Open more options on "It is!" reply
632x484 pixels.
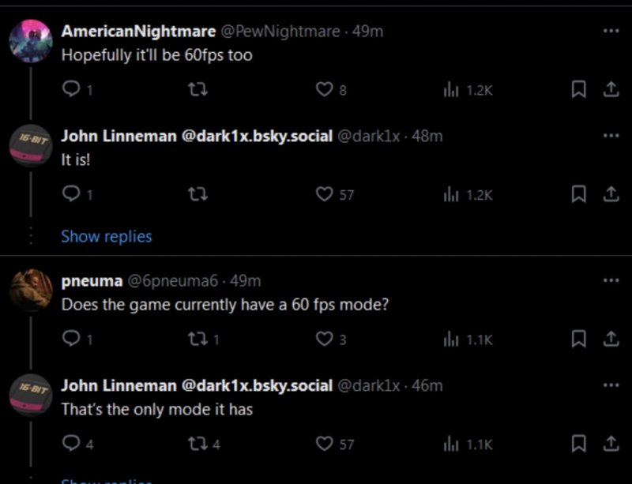tap(610, 135)
